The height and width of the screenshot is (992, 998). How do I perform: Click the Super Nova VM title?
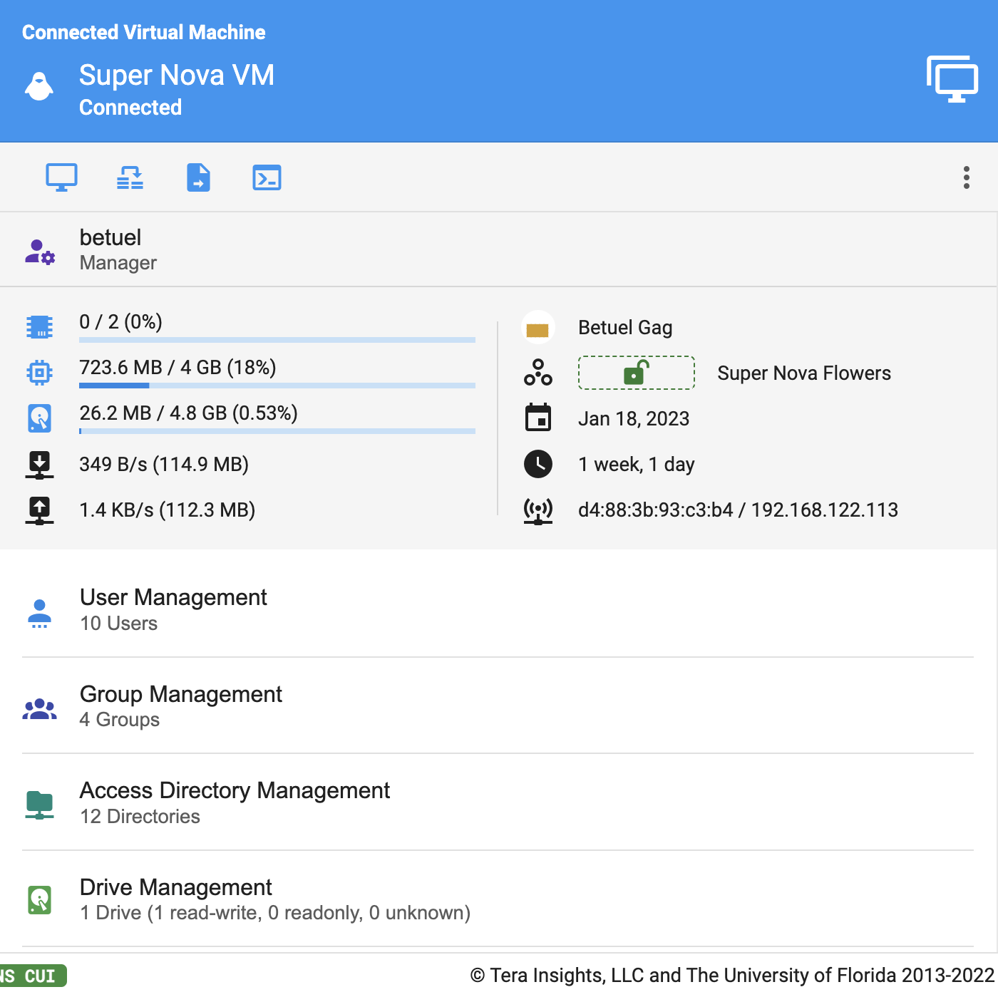(x=176, y=76)
